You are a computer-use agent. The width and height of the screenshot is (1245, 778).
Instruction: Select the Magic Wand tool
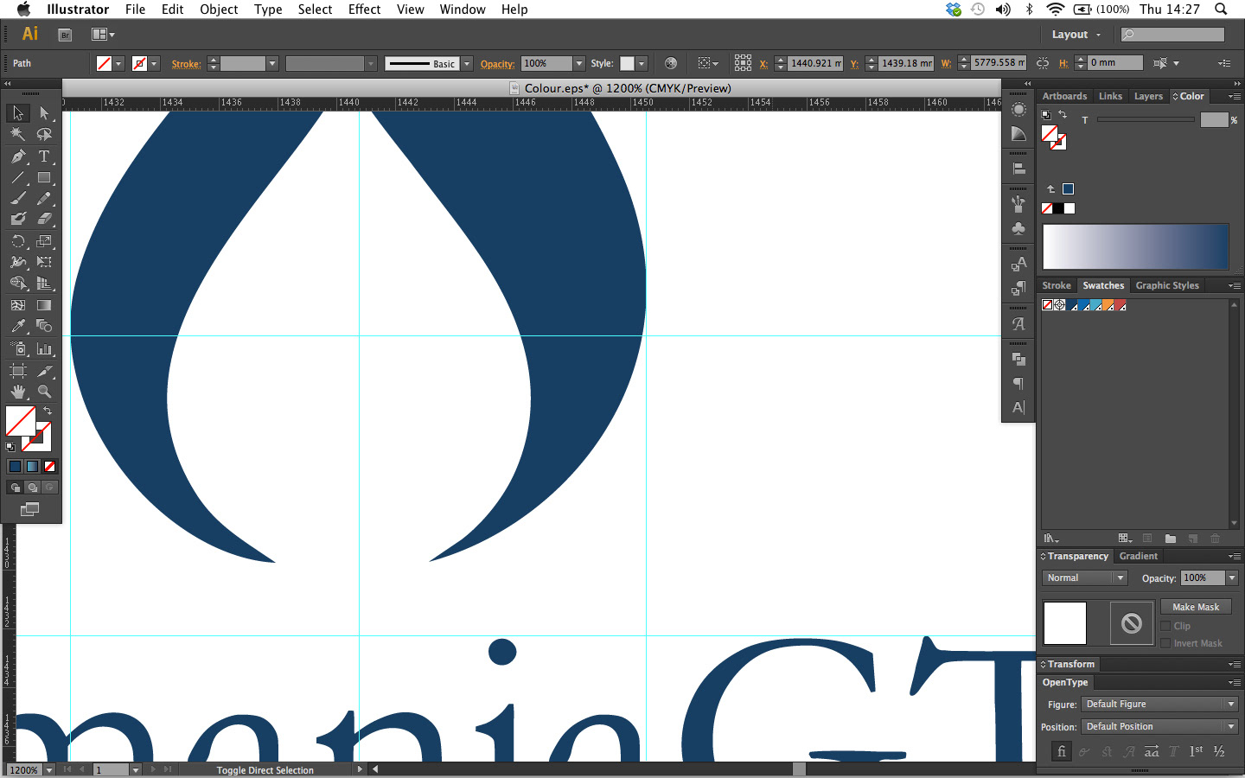point(17,134)
